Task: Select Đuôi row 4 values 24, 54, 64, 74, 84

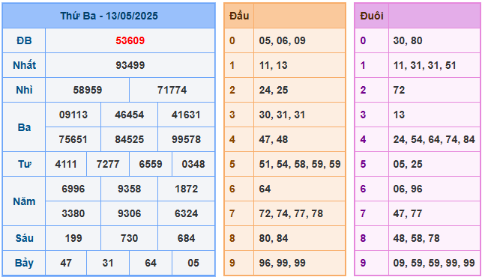Action: pos(434,139)
